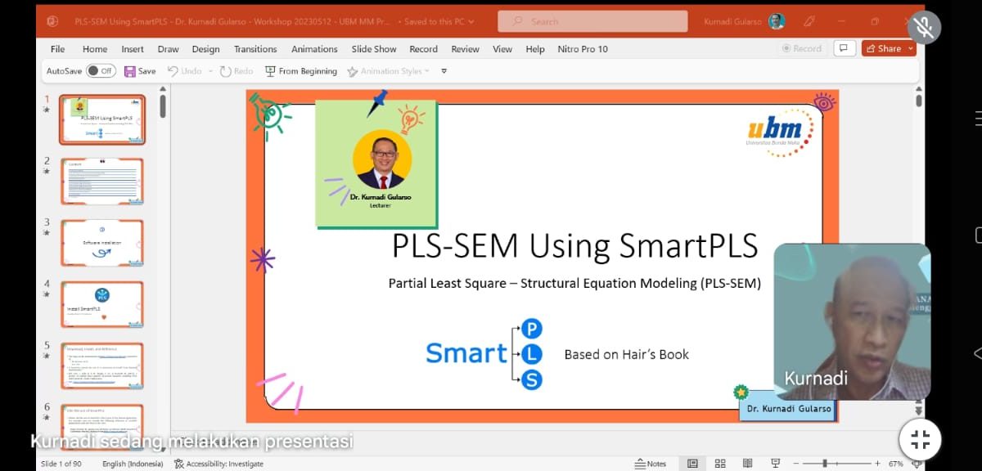The height and width of the screenshot is (471, 982).
Task: Click the 67% zoom level value
Action: tap(895, 464)
